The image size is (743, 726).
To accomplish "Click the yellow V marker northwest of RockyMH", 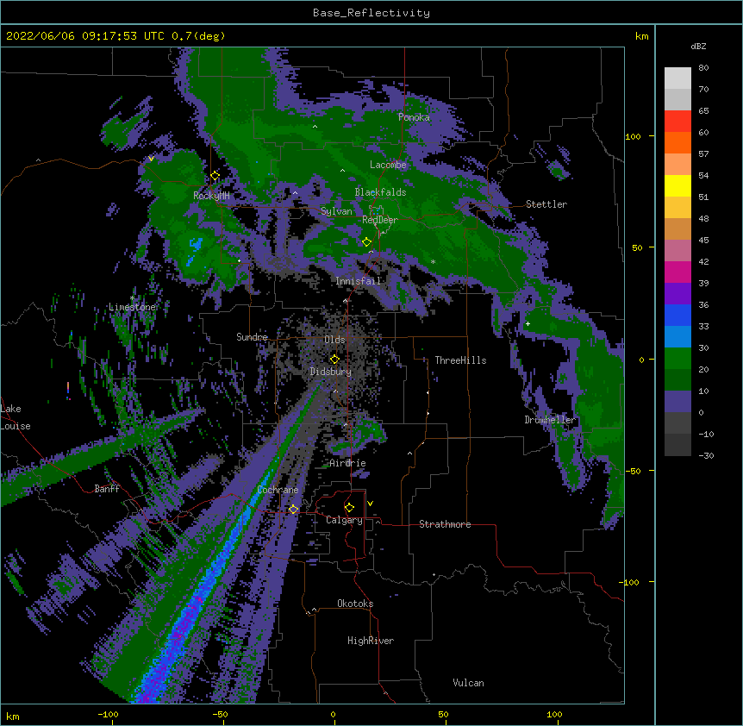I will [151, 159].
